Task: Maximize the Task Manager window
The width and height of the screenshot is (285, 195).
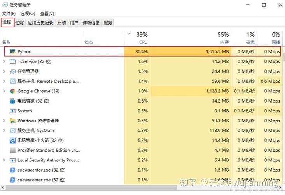Action: (x=264, y=5)
